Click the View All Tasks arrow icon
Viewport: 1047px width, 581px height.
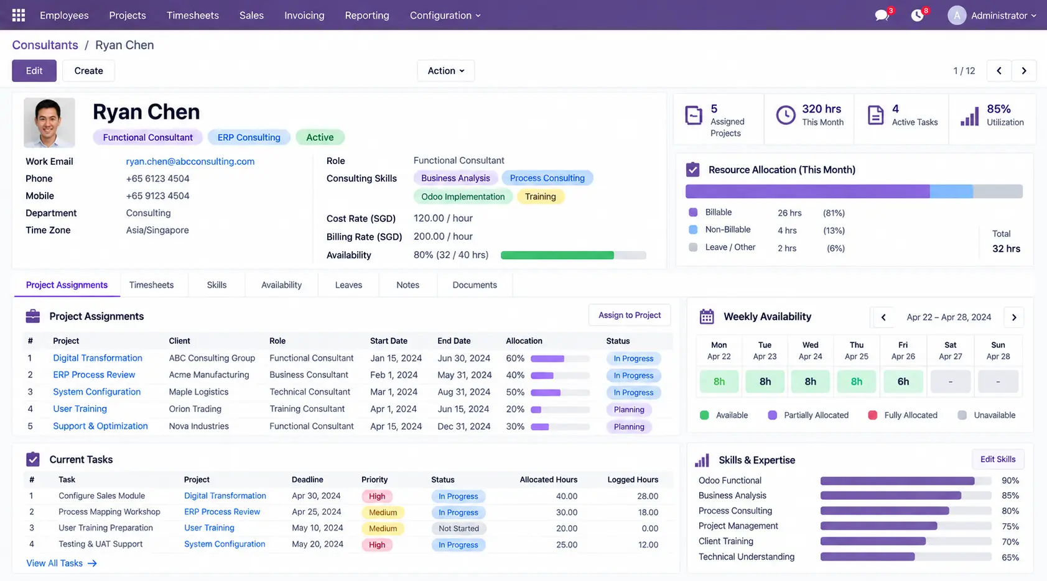(x=93, y=563)
